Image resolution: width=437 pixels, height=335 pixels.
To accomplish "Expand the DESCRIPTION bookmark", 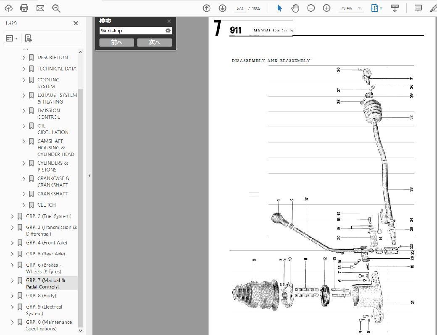I will pyautogui.click(x=24, y=57).
